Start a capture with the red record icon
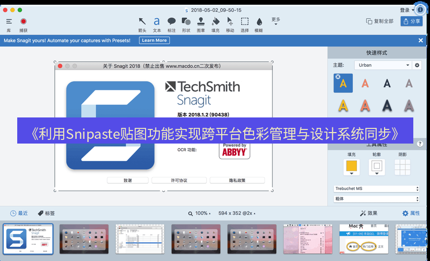This screenshot has width=430, height=261. [23, 21]
